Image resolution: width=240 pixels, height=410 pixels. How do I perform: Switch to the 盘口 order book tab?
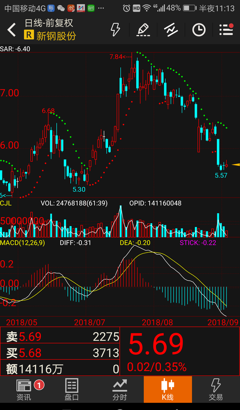(x=72, y=390)
